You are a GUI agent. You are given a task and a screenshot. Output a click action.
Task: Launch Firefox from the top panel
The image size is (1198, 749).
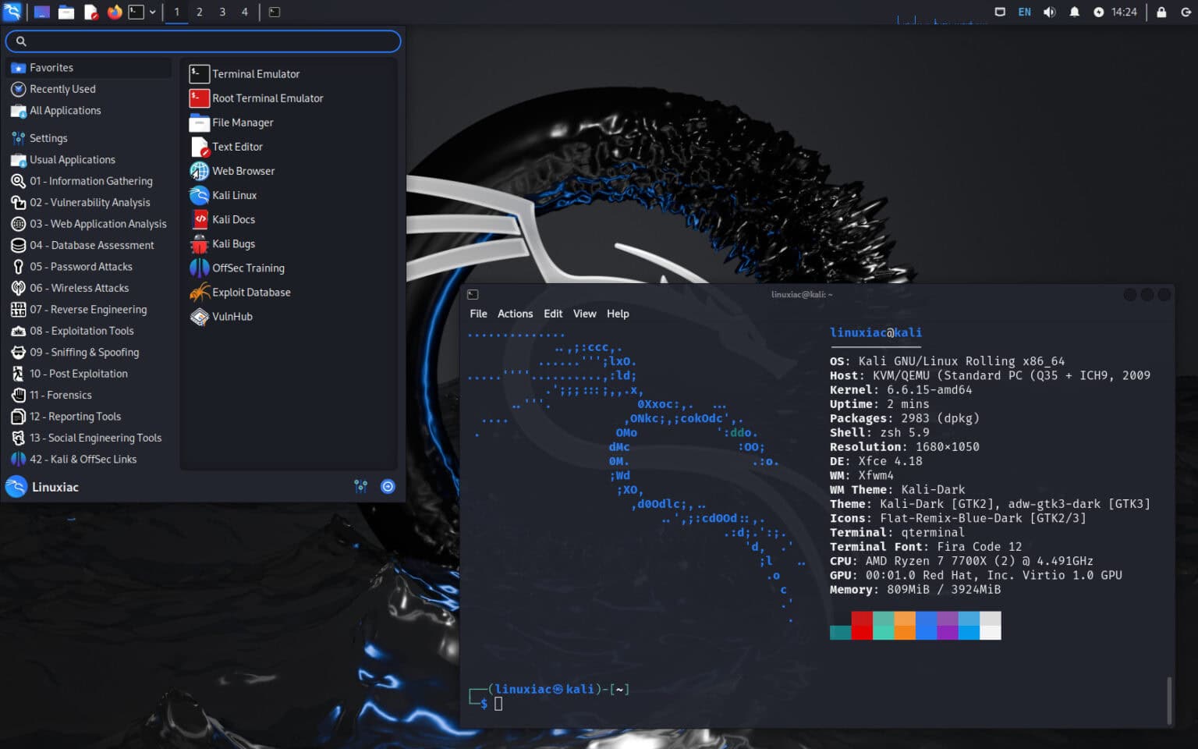pyautogui.click(x=115, y=12)
